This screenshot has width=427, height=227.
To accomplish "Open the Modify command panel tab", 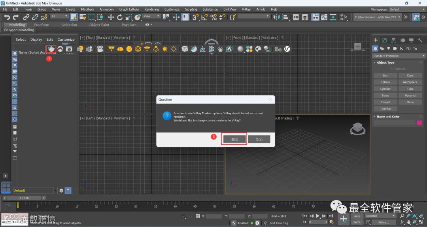I will coord(384,40).
